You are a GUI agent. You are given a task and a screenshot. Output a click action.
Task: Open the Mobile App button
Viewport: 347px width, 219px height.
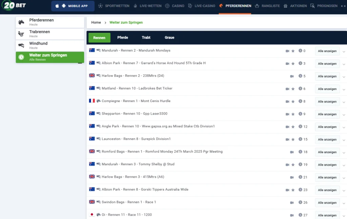point(73,6)
